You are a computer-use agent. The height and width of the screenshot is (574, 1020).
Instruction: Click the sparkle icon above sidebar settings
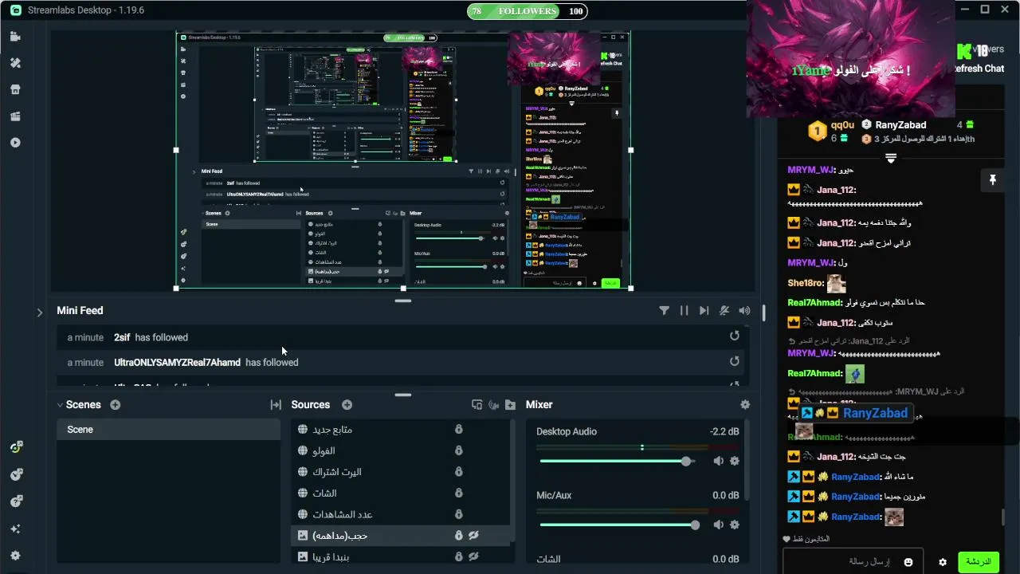point(15,529)
